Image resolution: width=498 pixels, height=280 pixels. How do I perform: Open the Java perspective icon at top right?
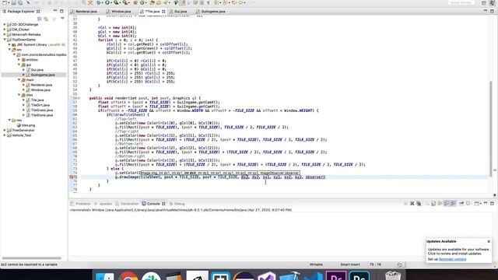tap(492, 3)
